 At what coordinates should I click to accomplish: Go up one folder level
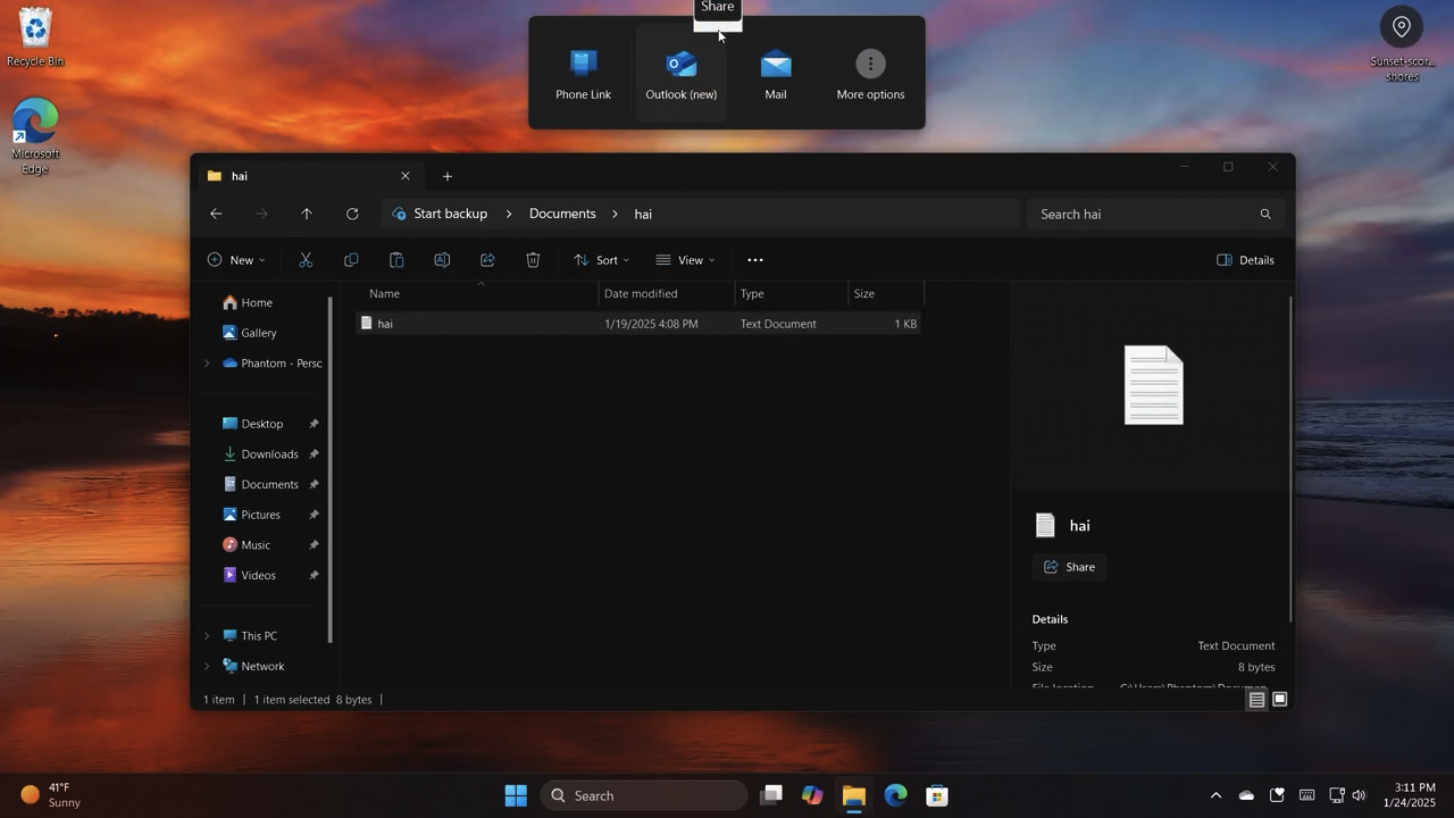[306, 214]
